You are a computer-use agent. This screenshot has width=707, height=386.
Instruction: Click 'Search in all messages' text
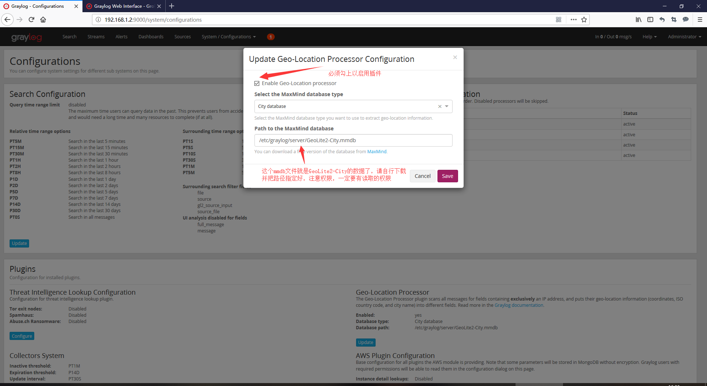coord(91,217)
